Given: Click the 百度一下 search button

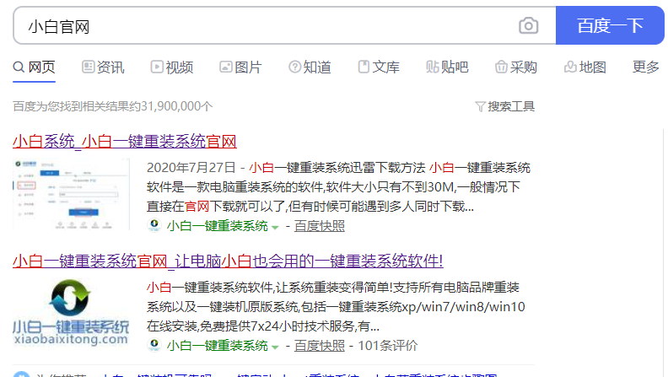Looking at the screenshot, I should (x=610, y=26).
